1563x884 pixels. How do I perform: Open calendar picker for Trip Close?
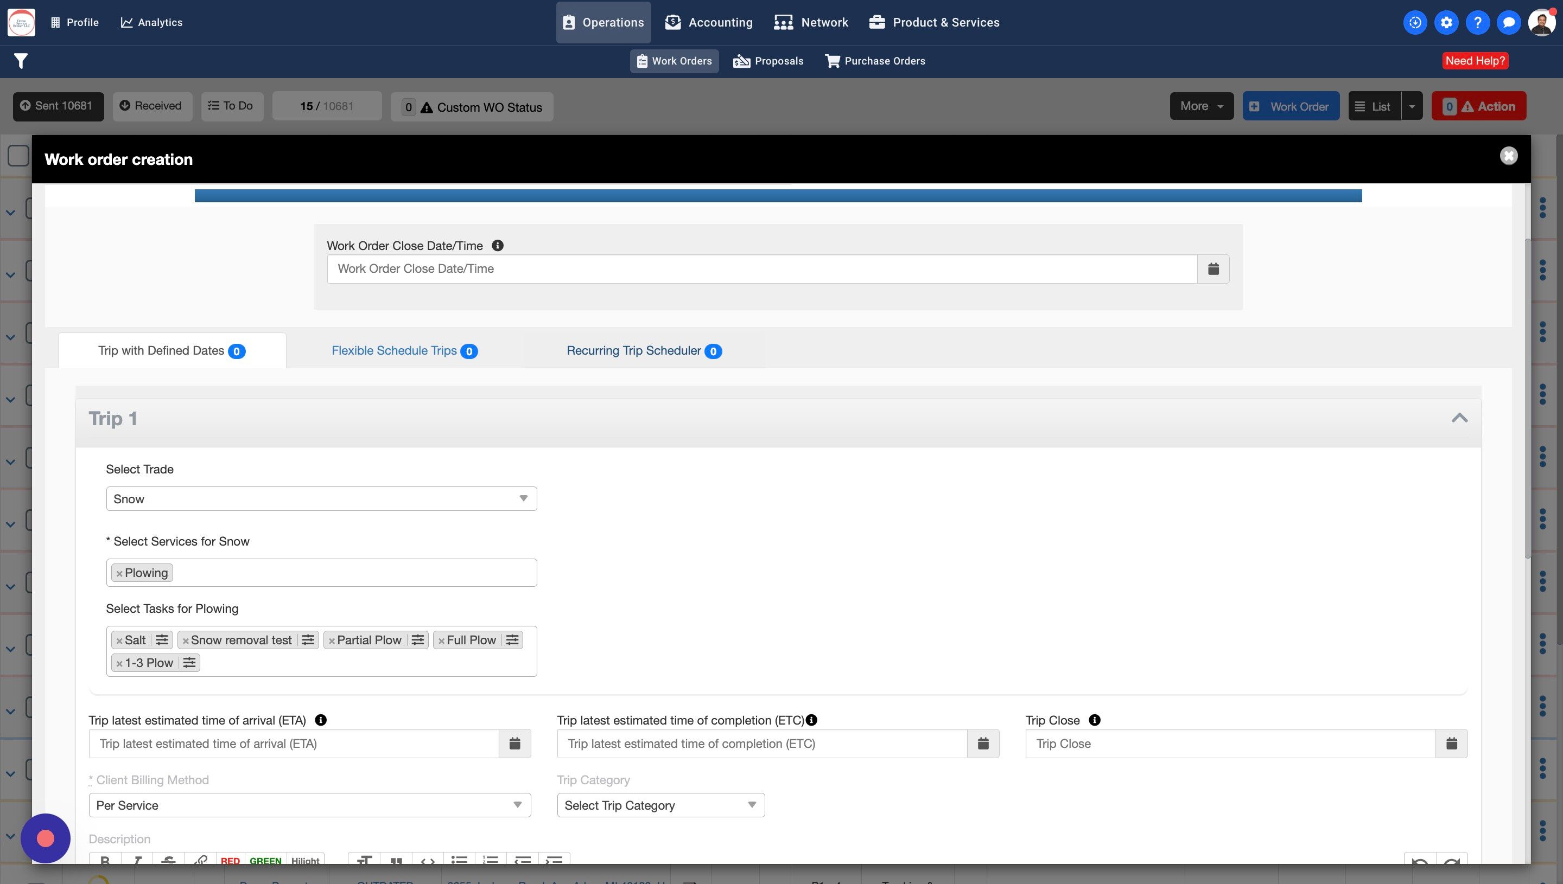coord(1451,744)
